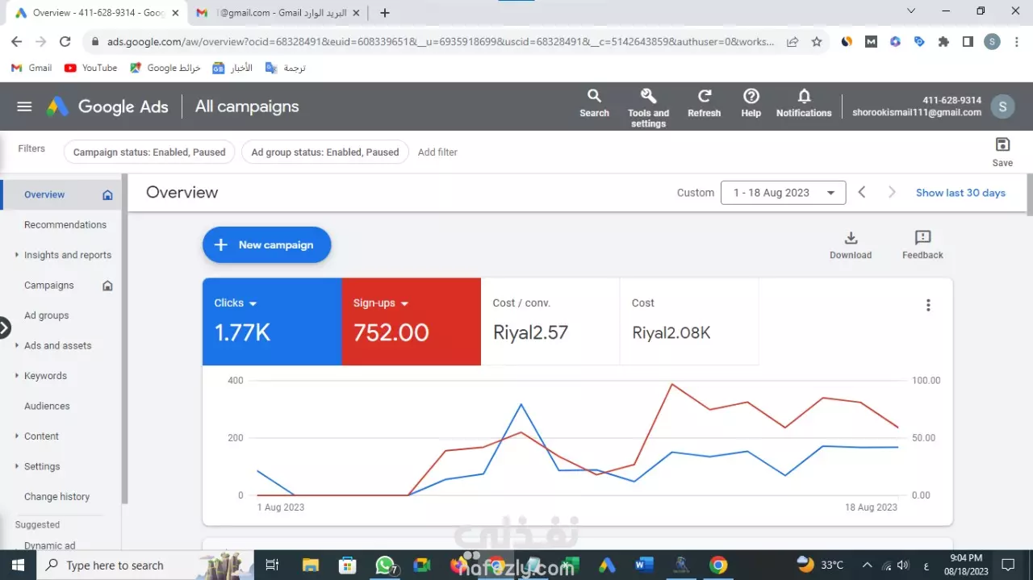The height and width of the screenshot is (580, 1033).
Task: Close the Overview Google Ads tab
Action: tap(175, 13)
